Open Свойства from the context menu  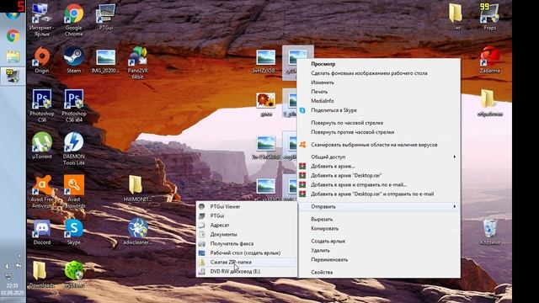(x=379, y=272)
